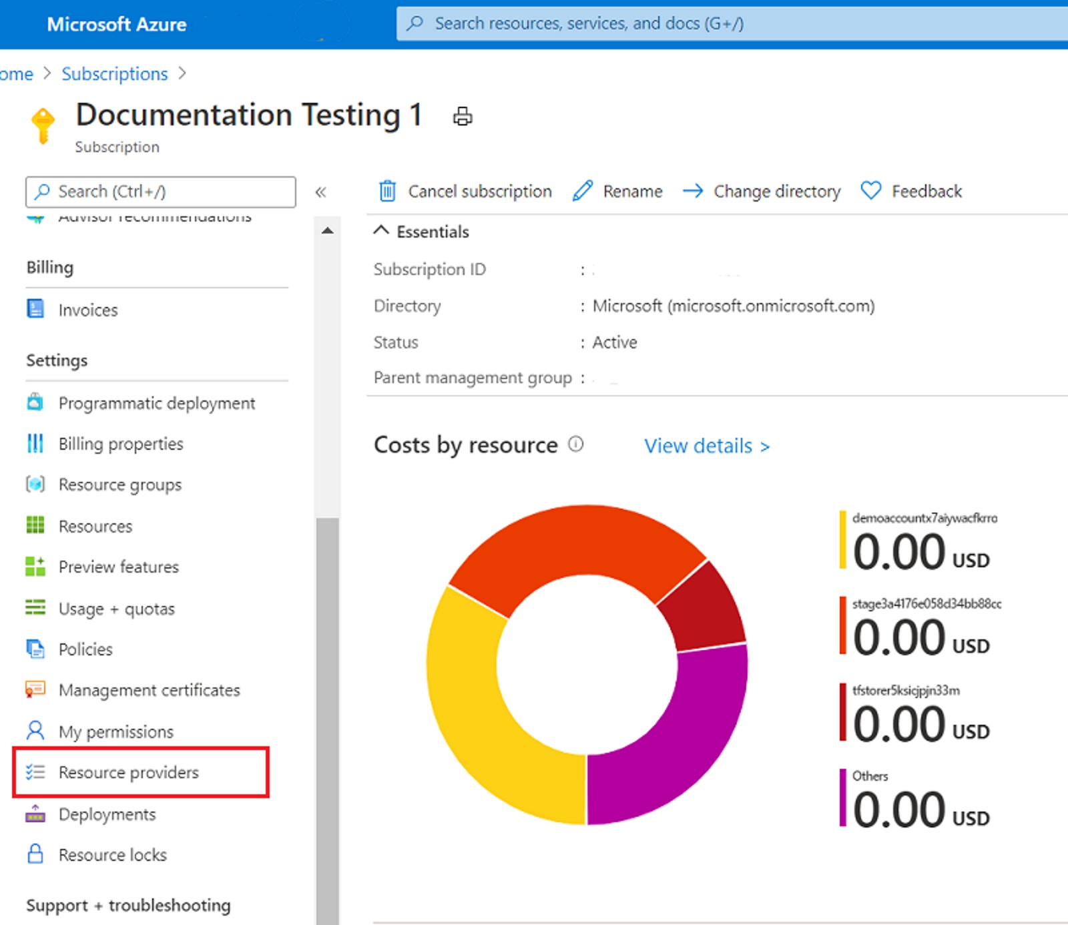
Task: Open the Usage + quotas menu item
Action: click(116, 609)
